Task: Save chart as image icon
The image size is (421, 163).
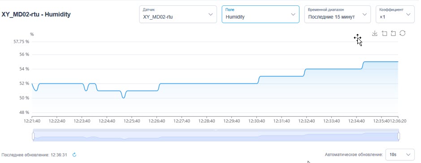Action: pyautogui.click(x=375, y=33)
